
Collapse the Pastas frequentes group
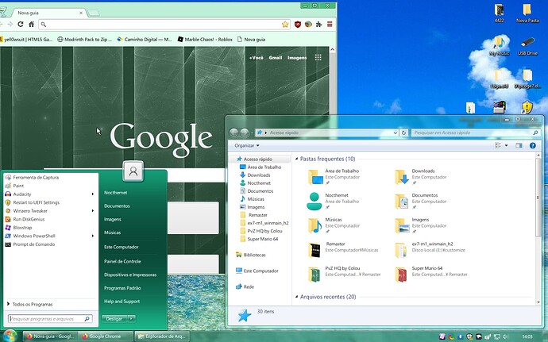pos(297,159)
